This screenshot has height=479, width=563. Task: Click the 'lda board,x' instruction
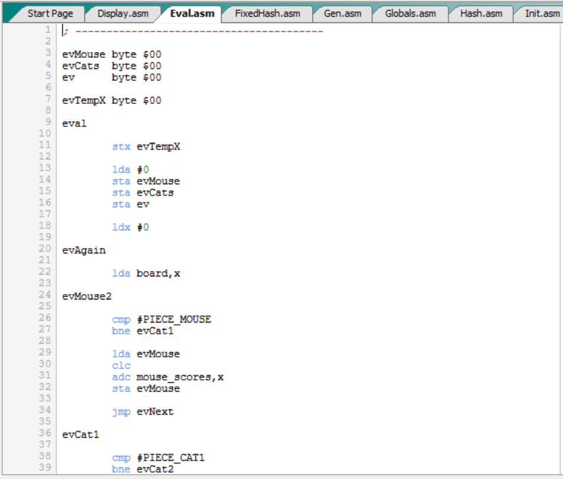[x=146, y=273]
